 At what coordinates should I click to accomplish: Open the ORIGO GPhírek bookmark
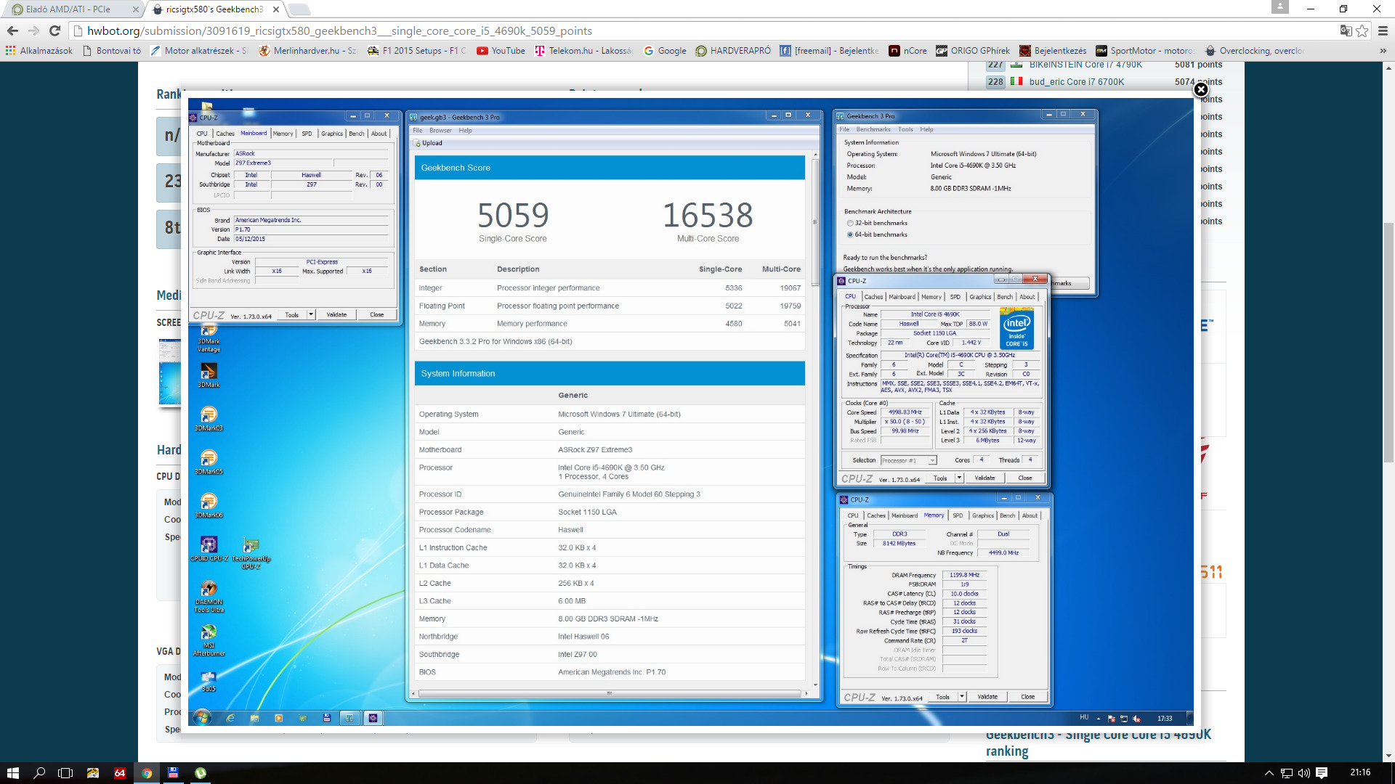click(x=973, y=51)
